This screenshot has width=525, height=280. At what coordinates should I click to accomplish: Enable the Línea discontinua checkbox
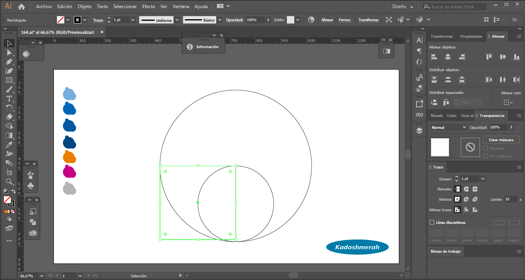point(432,222)
